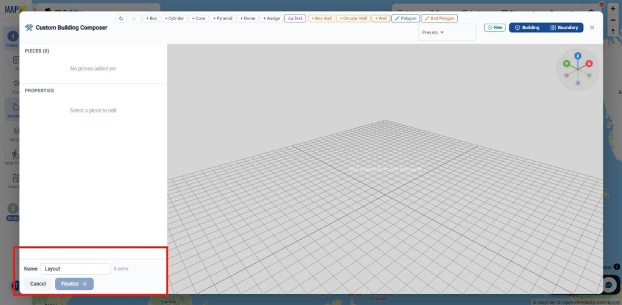Click the Finalize button
The width and height of the screenshot is (622, 305).
pyautogui.click(x=74, y=284)
